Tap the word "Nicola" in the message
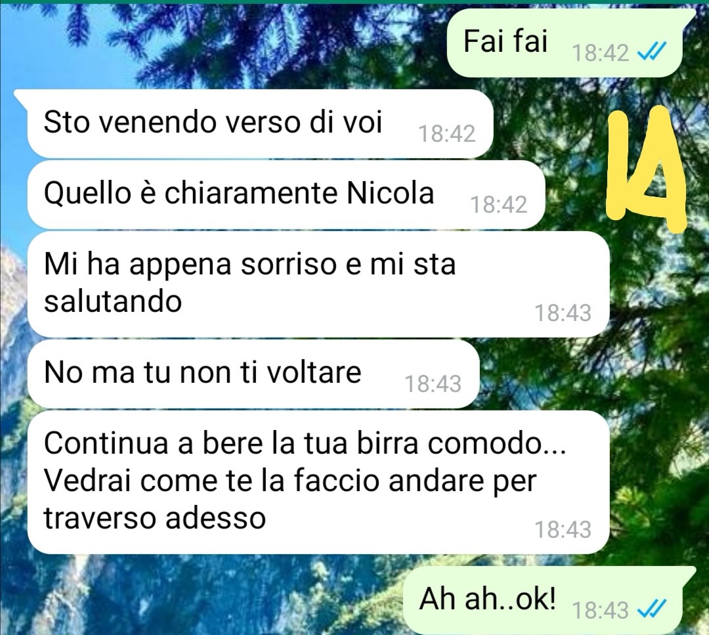This screenshot has width=709, height=635. (390, 193)
